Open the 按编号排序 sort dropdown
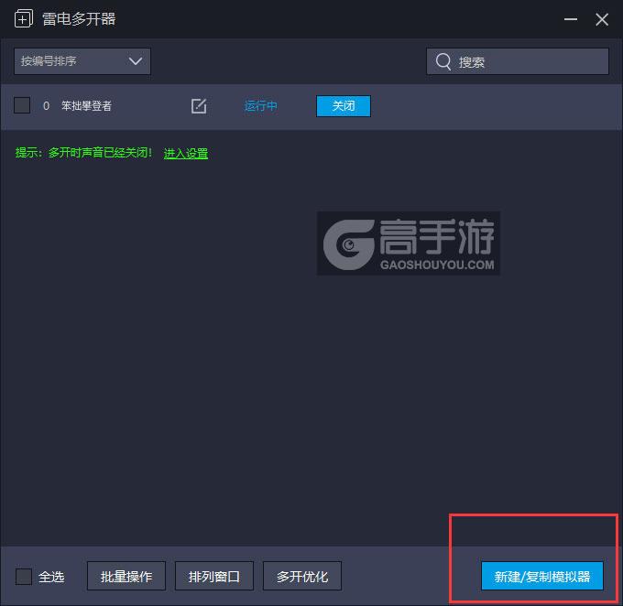The image size is (623, 606). (x=82, y=61)
